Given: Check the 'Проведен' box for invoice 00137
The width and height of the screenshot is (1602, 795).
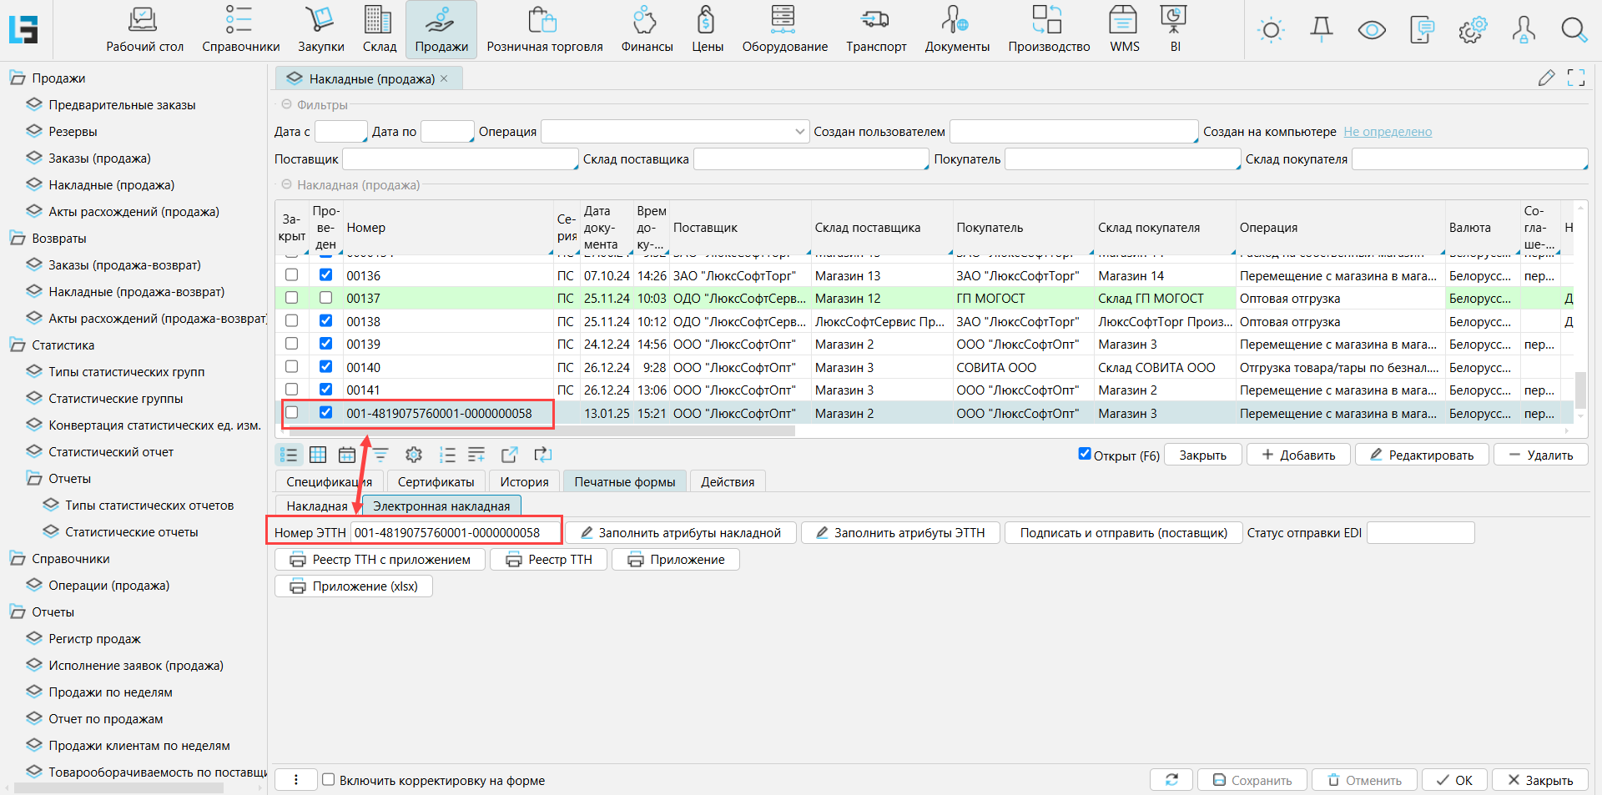Looking at the screenshot, I should (325, 298).
